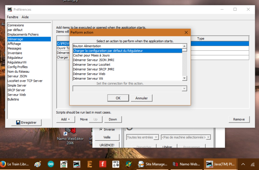Open the Aide menu

pyautogui.click(x=25, y=17)
